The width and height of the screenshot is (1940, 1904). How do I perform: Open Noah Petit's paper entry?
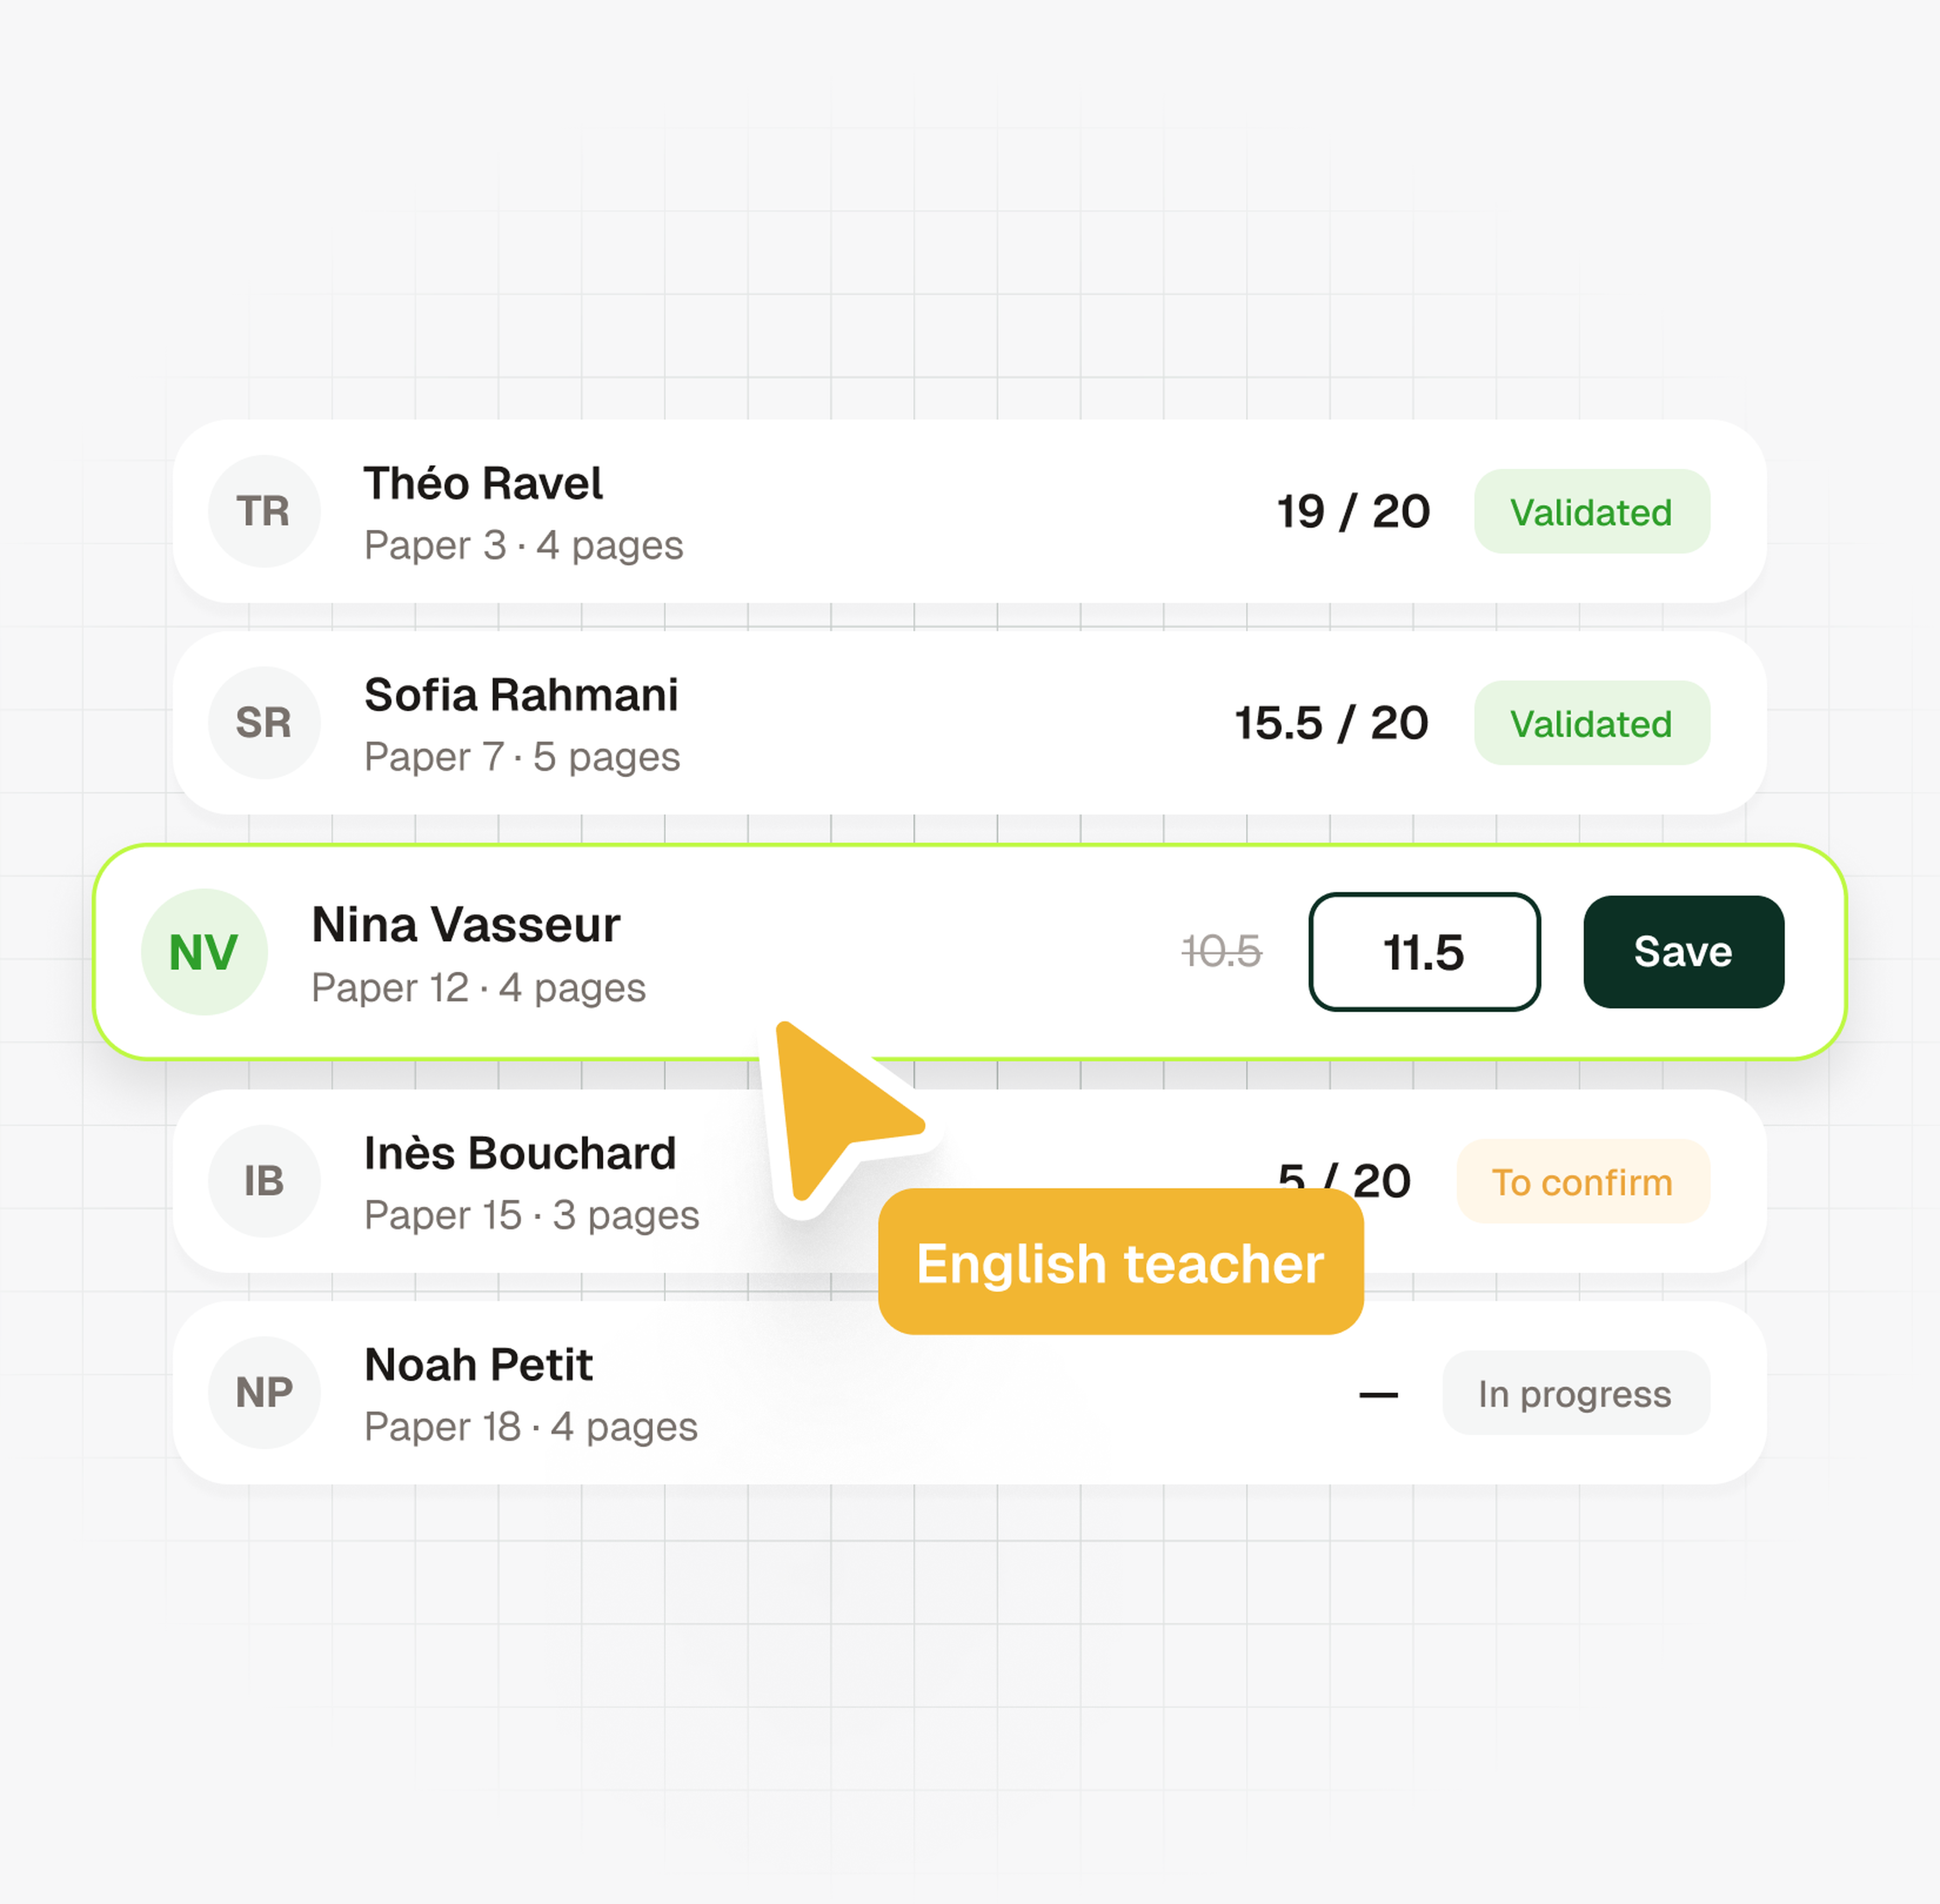click(969, 1393)
